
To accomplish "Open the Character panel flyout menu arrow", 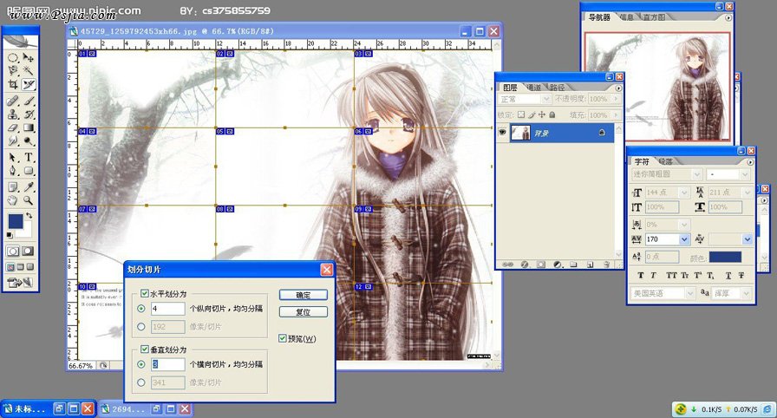I will [750, 162].
